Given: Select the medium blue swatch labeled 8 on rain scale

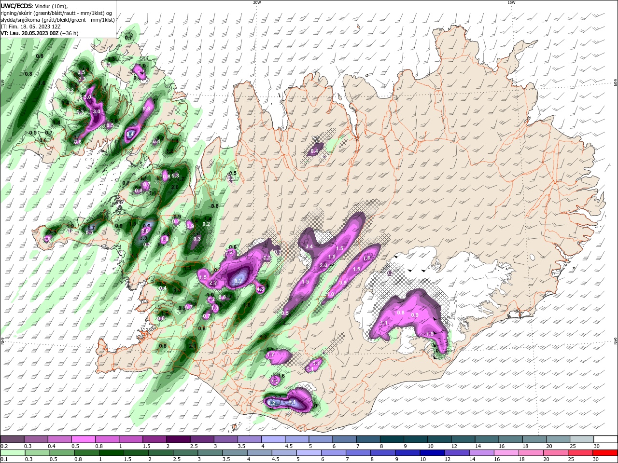Looking at the screenshot, I should click(382, 453).
